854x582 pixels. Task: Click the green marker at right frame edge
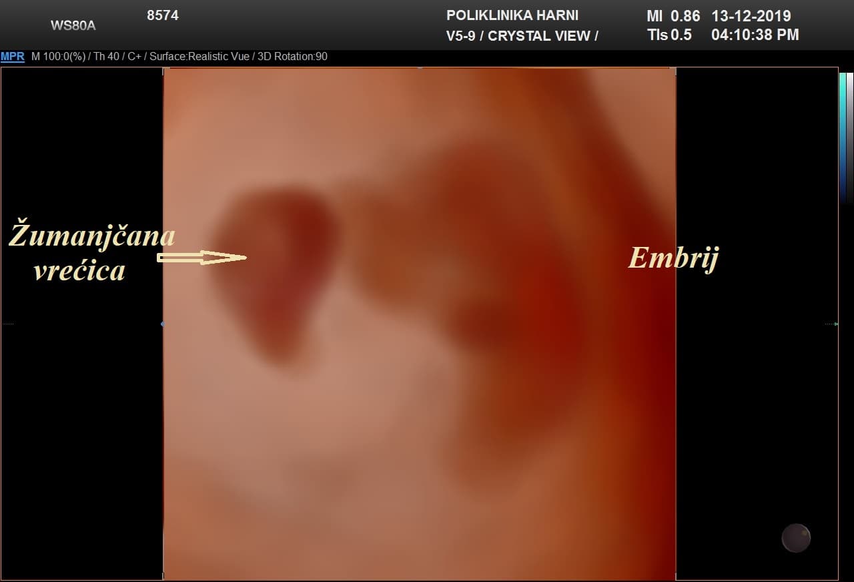coord(835,324)
